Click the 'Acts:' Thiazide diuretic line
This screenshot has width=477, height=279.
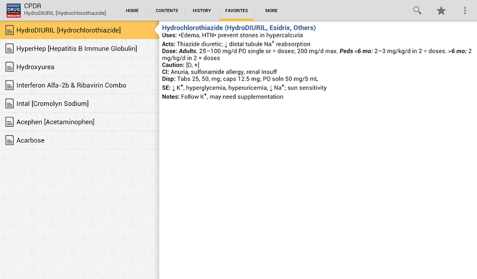236,44
